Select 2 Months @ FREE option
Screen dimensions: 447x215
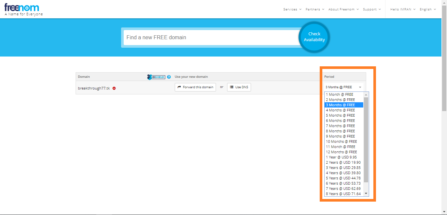click(x=344, y=100)
